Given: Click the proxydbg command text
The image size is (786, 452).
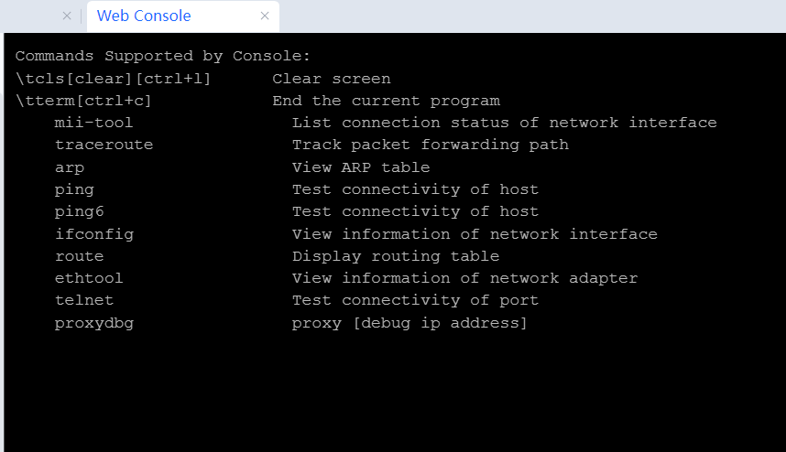Looking at the screenshot, I should (x=93, y=323).
